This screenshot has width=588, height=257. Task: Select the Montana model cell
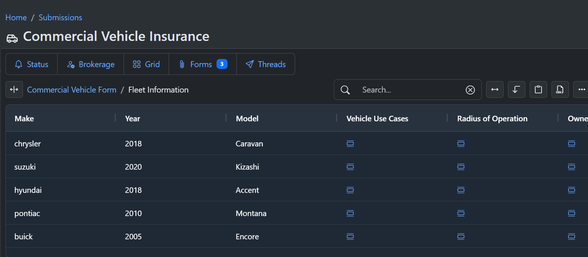pos(282,213)
